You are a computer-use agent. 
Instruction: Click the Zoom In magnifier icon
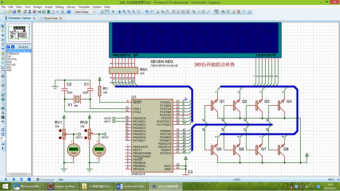click(x=124, y=12)
